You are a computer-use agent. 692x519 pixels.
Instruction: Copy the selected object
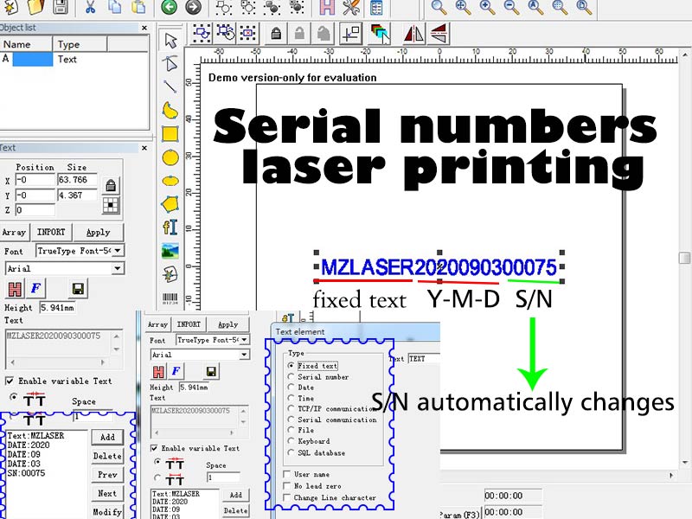pyautogui.click(x=114, y=7)
